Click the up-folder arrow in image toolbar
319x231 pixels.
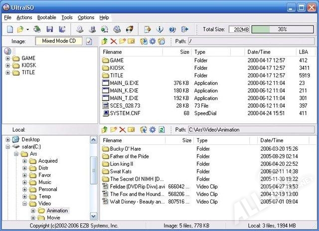tap(105, 41)
